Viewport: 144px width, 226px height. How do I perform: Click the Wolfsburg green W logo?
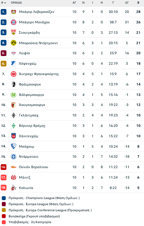click(x=14, y=95)
